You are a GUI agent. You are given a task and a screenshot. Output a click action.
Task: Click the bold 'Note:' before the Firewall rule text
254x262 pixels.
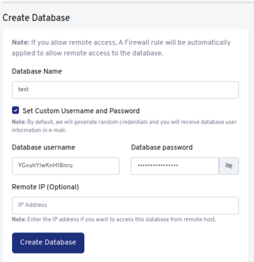[21, 42]
